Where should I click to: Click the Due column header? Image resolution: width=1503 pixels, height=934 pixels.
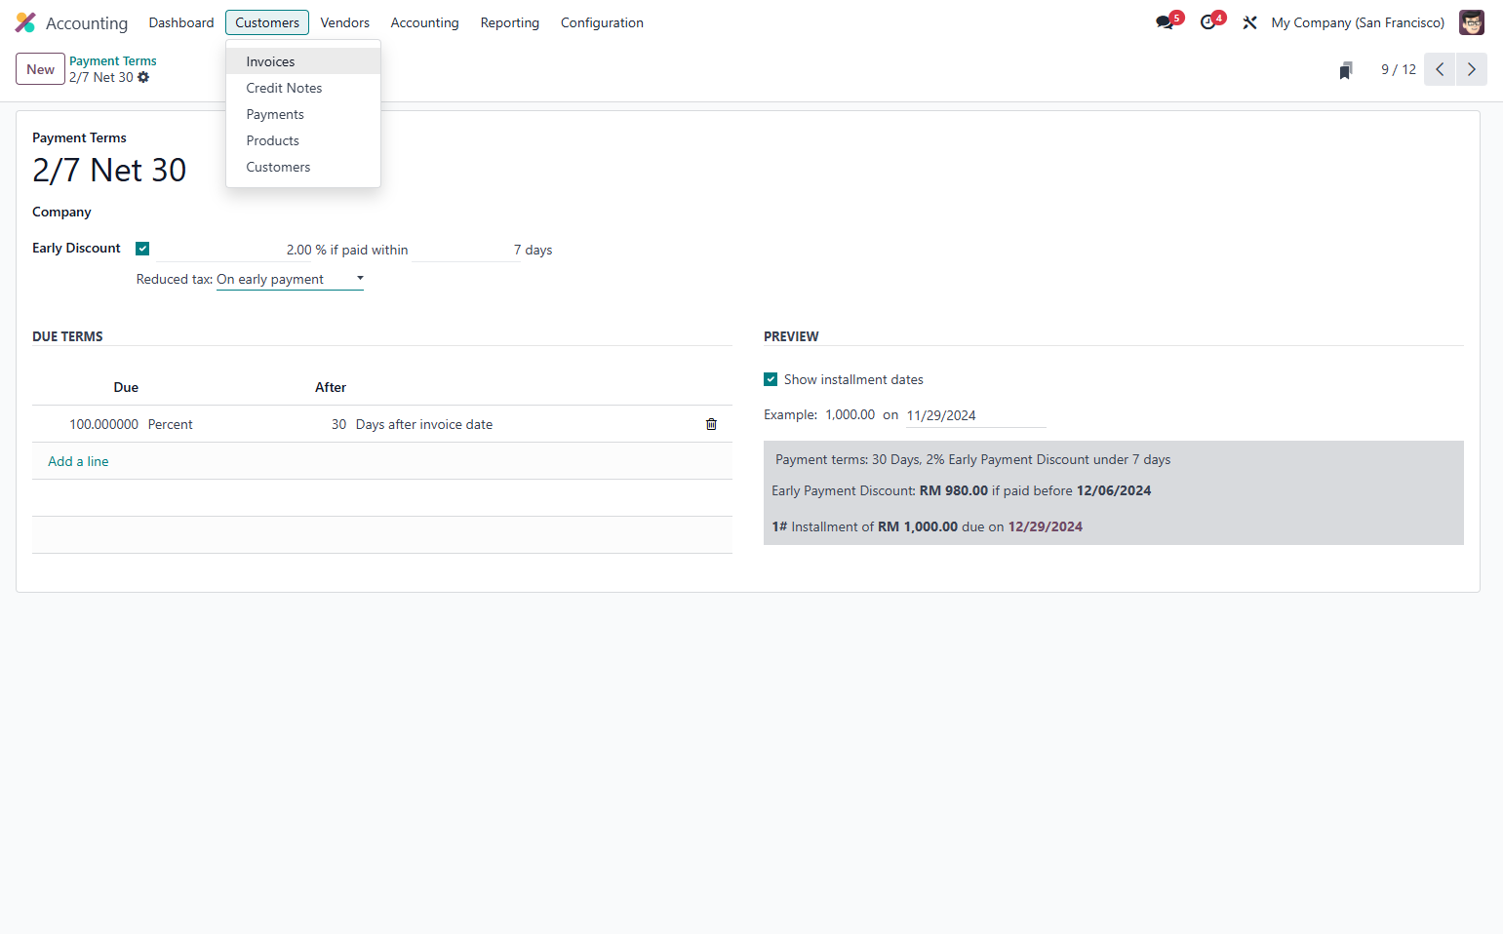(x=126, y=387)
